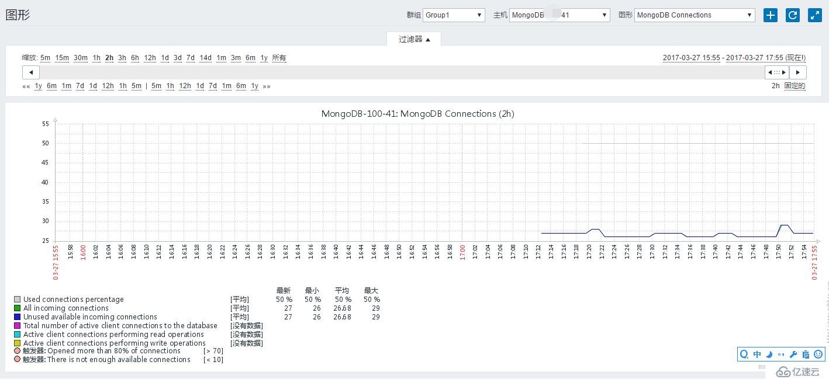Collapse the 过滤器 filter tab
Screen dimensions: 829x379
pos(414,39)
